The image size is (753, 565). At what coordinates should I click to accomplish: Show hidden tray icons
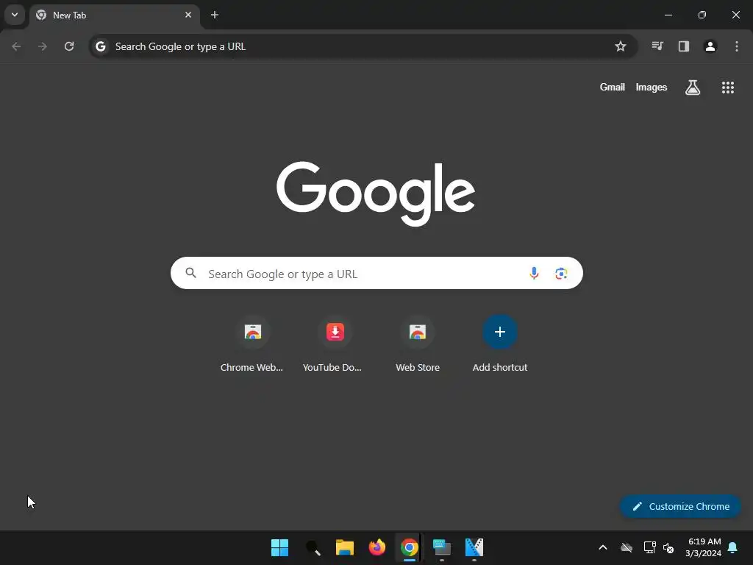[x=603, y=547]
